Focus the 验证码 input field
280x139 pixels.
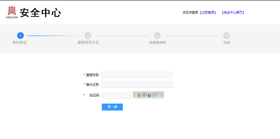click(116, 95)
